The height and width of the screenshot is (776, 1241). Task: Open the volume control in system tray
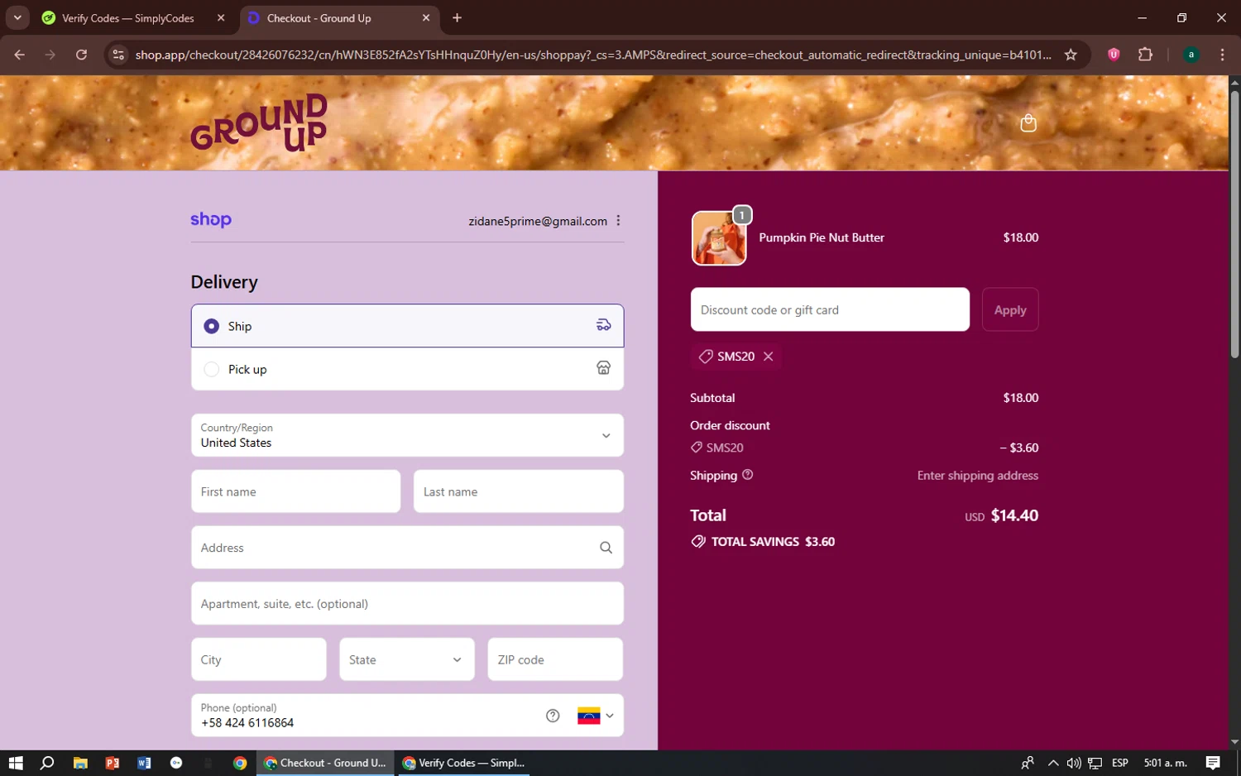[x=1074, y=763]
